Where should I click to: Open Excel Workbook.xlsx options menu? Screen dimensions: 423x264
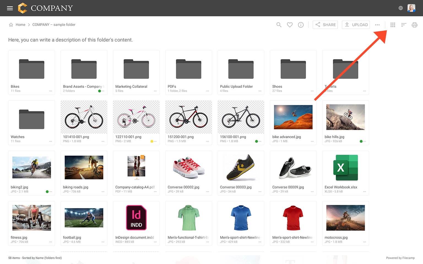365,192
